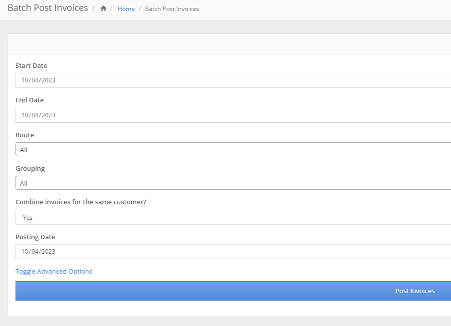Toggle Advanced Options link
The height and width of the screenshot is (326, 451).
click(54, 272)
